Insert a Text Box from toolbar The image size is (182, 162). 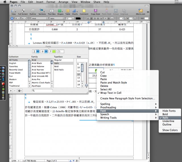point(52,12)
